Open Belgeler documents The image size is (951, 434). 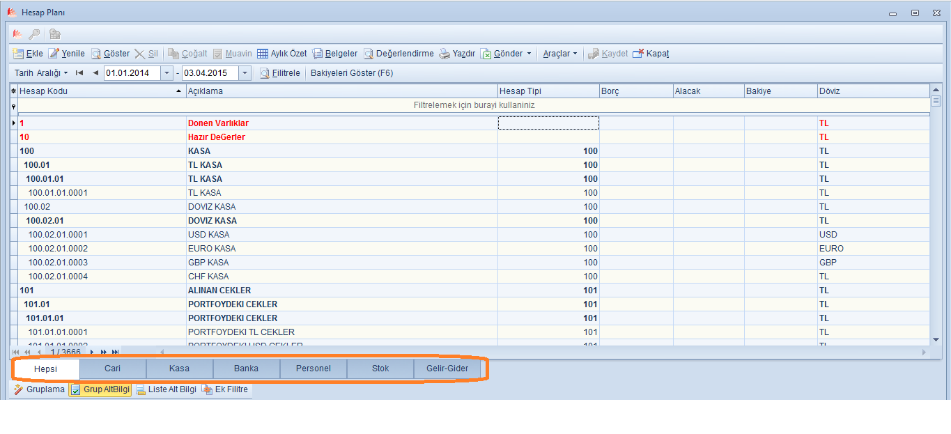pyautogui.click(x=335, y=54)
